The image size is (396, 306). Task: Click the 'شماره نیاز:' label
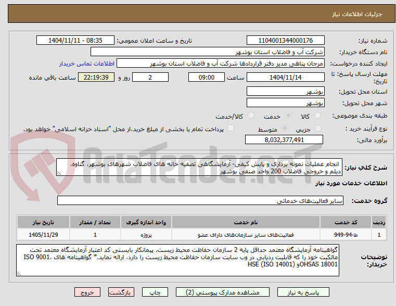pos(373,41)
